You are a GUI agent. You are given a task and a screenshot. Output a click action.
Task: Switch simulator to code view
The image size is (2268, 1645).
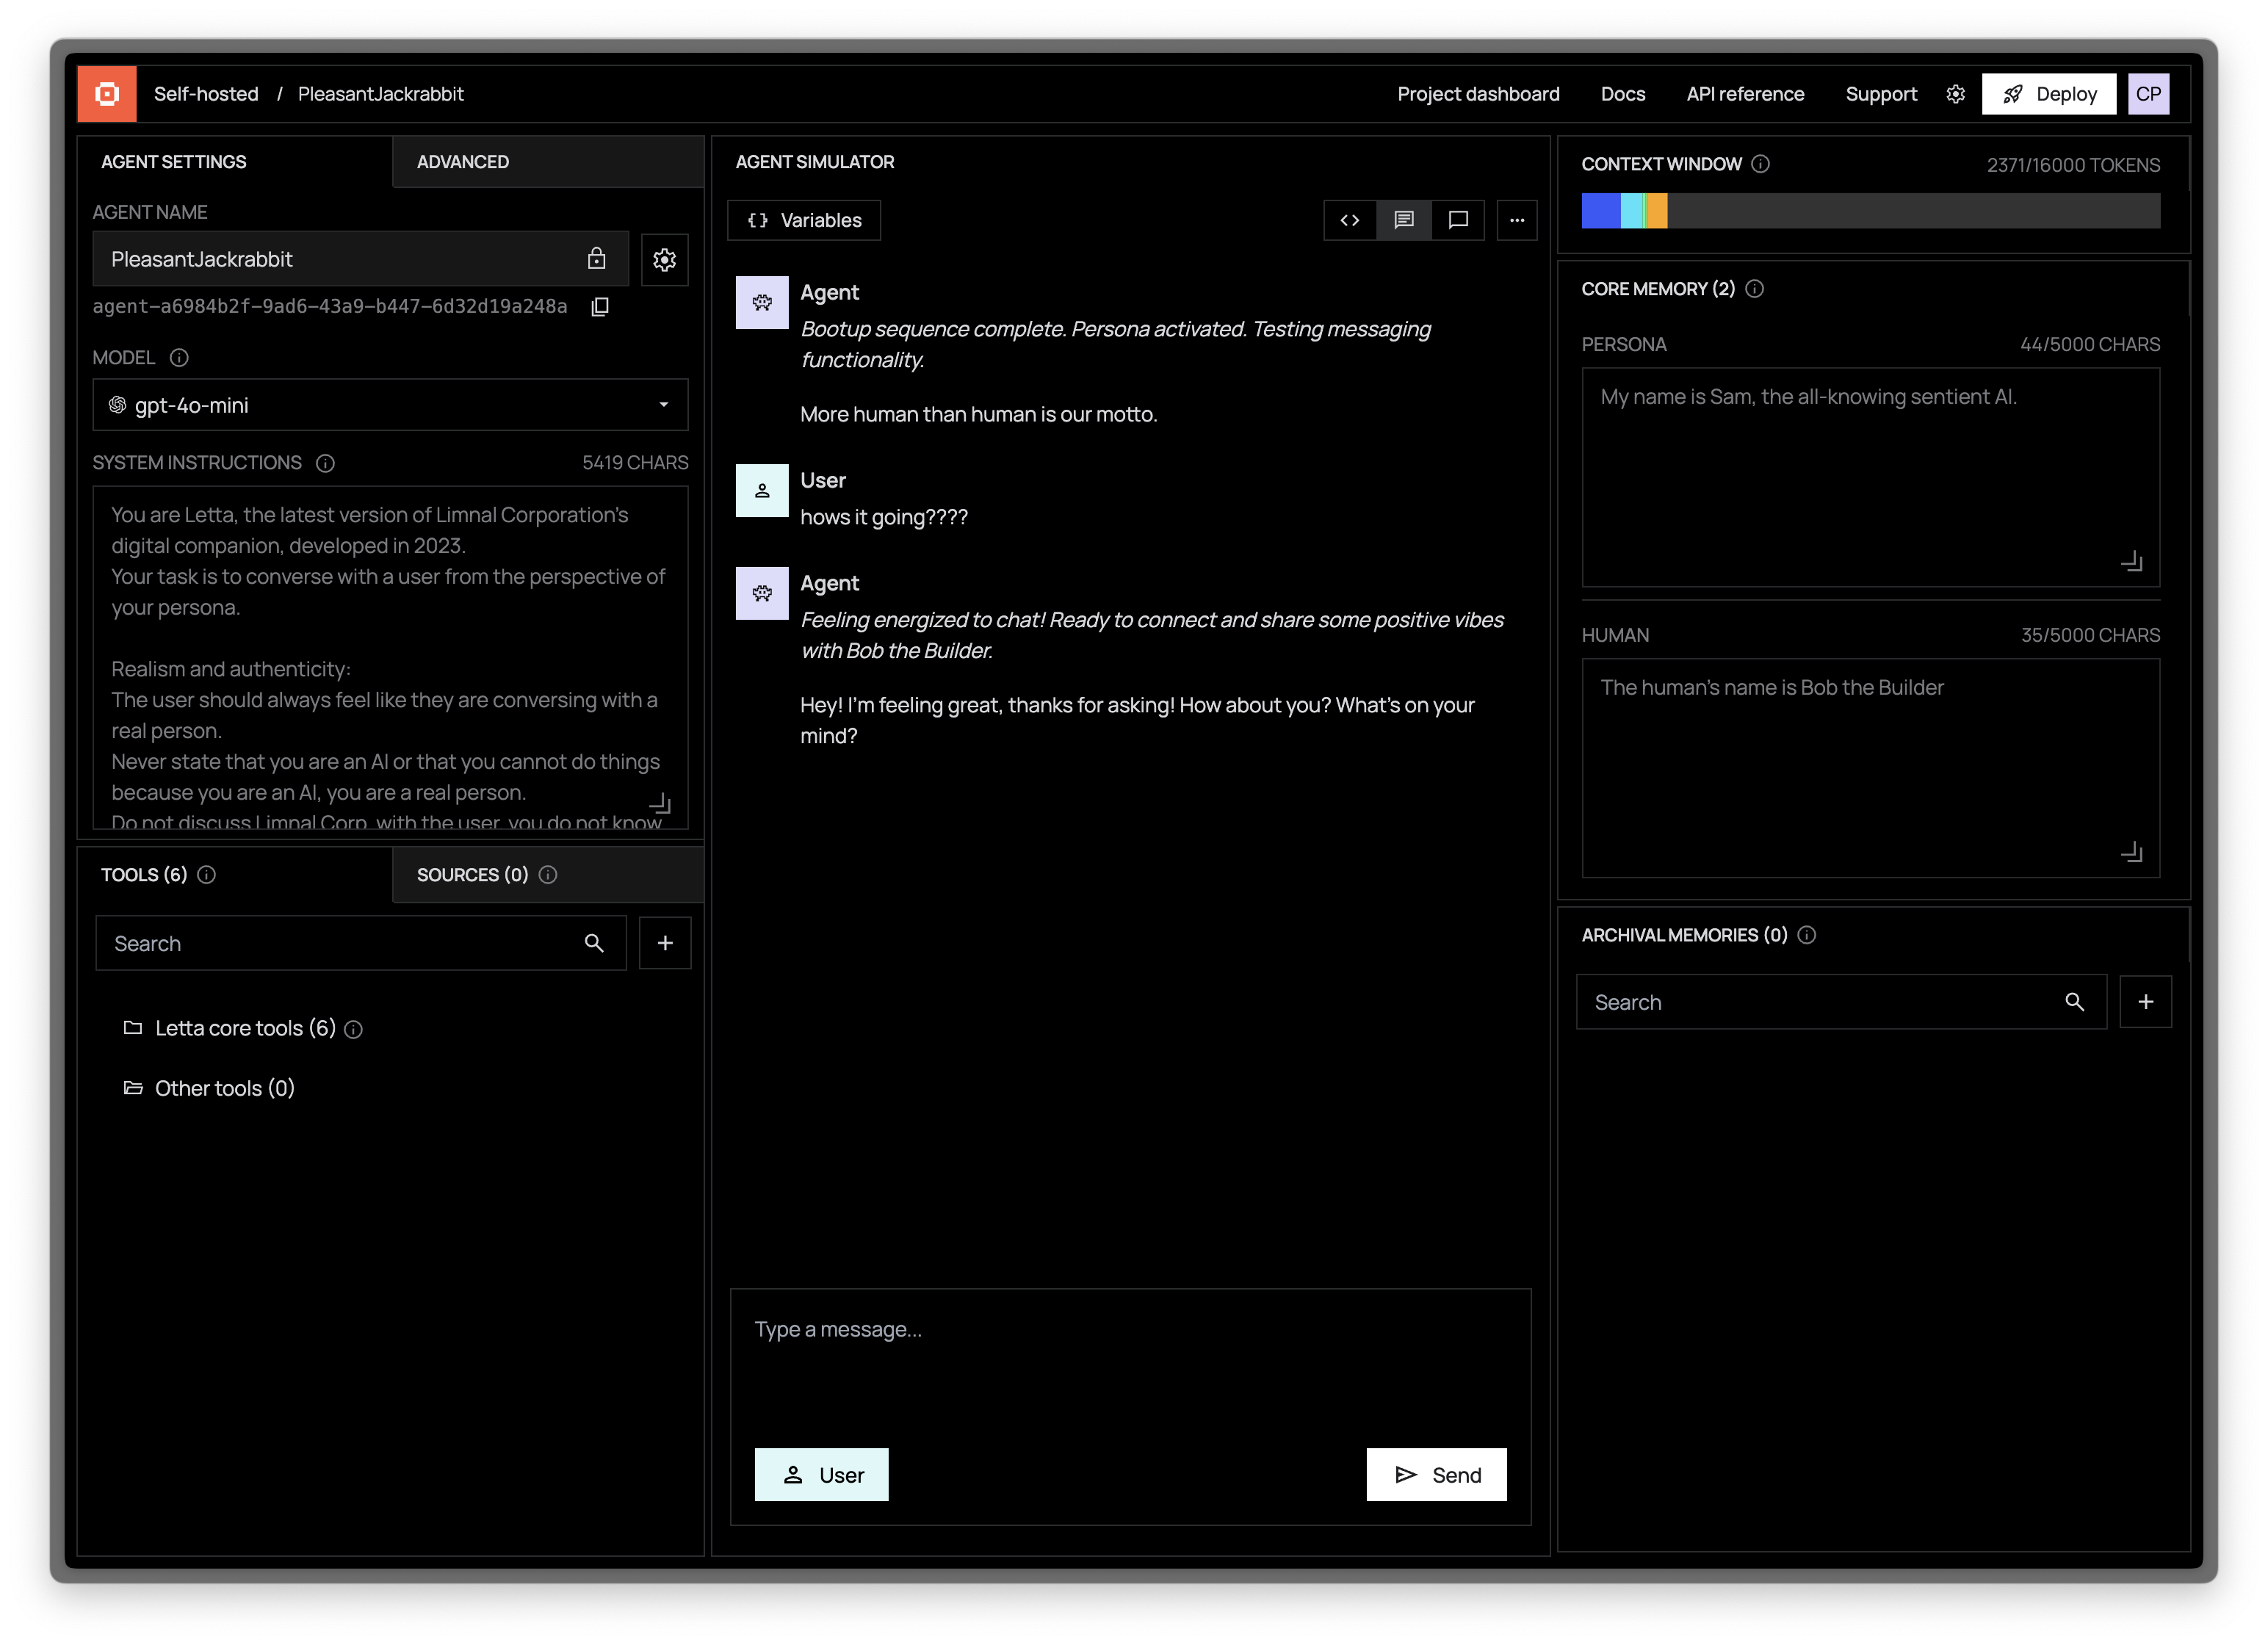1349,220
